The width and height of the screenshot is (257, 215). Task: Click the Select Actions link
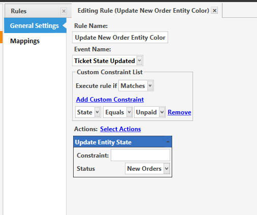coord(120,129)
